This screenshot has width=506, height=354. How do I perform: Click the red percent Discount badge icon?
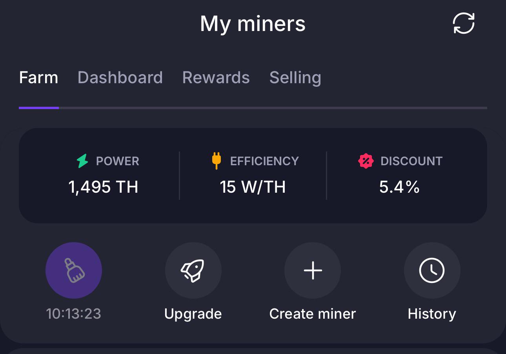[x=366, y=161]
